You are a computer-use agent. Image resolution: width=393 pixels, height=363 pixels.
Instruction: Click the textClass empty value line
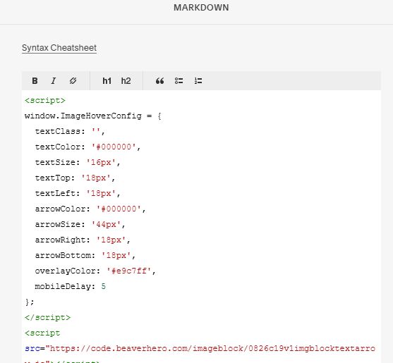coord(70,131)
